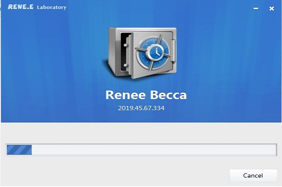Click the word Renee in the title

125,95
